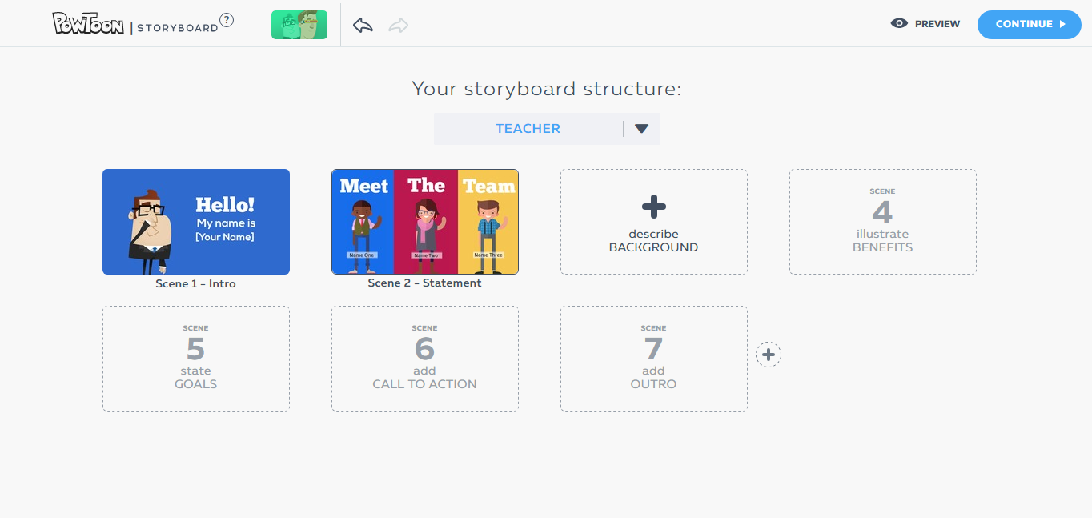Click the CONTINUE button
The height and width of the screenshot is (518, 1092).
coord(1030,24)
